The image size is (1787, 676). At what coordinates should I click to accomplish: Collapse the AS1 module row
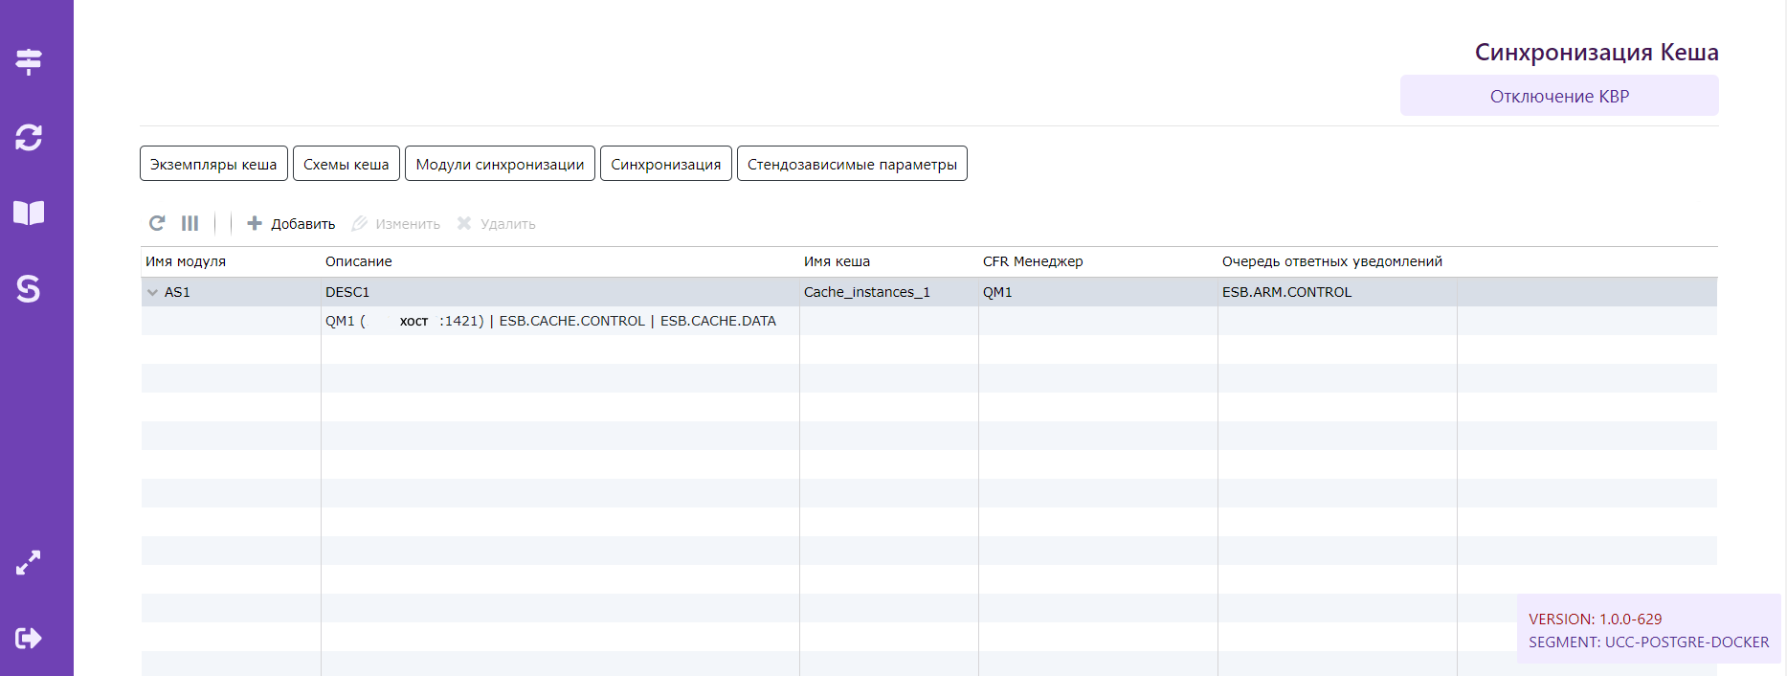tap(152, 293)
